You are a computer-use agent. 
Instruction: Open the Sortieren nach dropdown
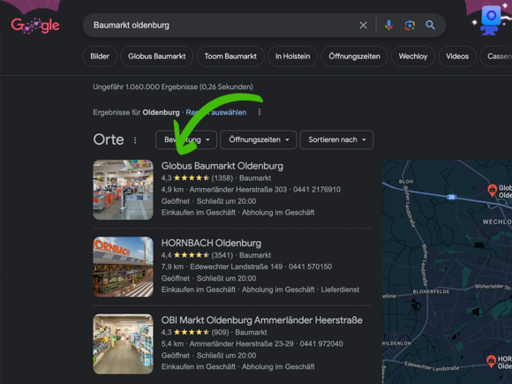pos(336,139)
